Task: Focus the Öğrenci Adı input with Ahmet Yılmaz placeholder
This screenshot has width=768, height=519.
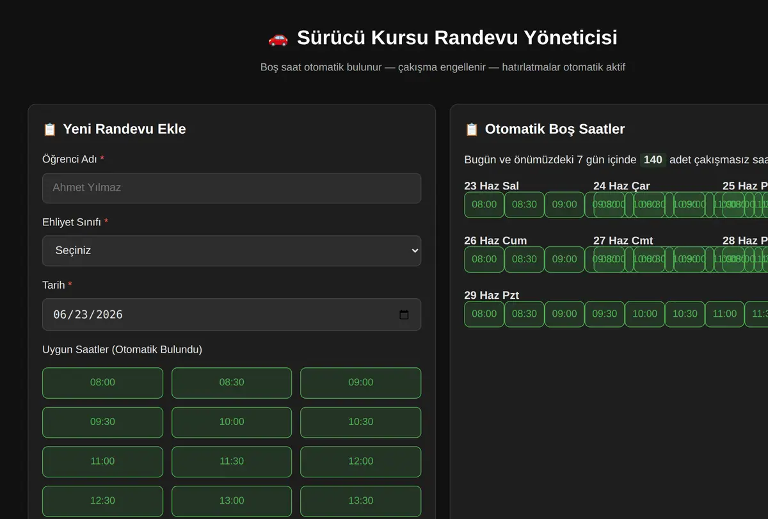Action: 232,188
